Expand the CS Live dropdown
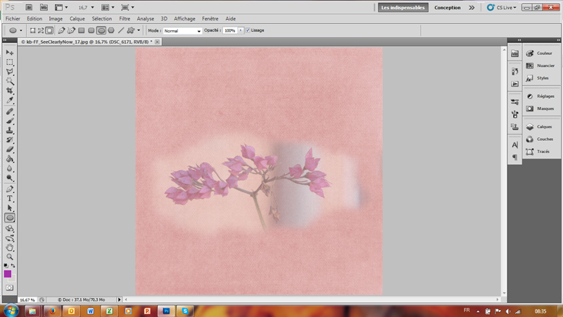Viewport: 563px width, 317px height. pos(505,8)
